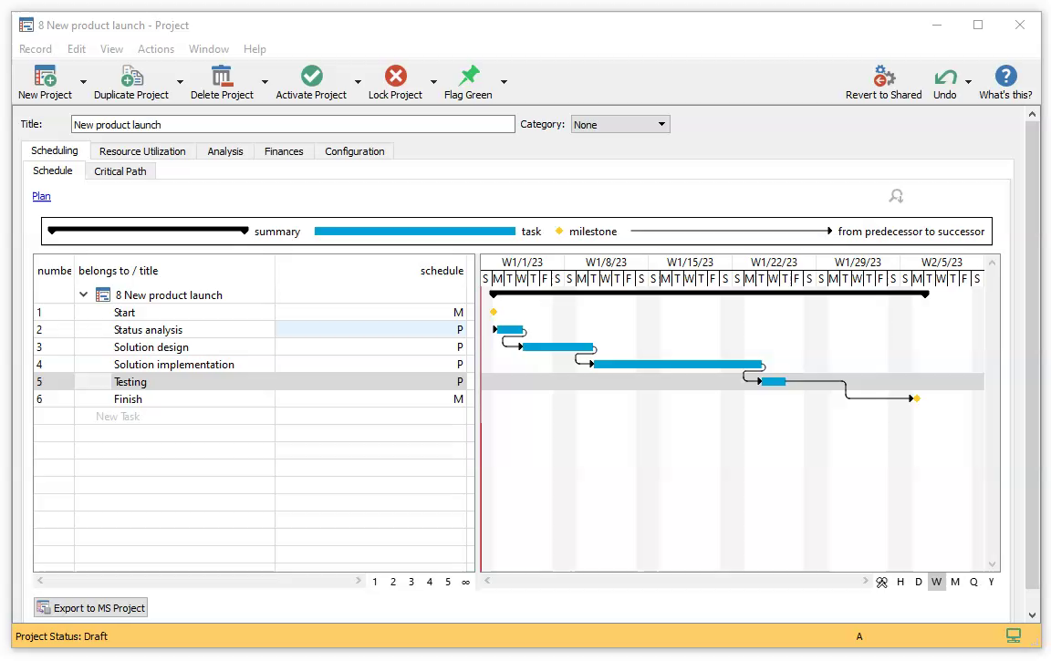Switch Gantt time scale to Month (M)
This screenshot has width=1051, height=661.
click(x=955, y=582)
